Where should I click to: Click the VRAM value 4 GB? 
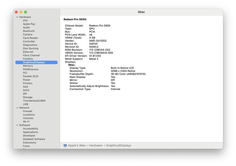[92, 38]
